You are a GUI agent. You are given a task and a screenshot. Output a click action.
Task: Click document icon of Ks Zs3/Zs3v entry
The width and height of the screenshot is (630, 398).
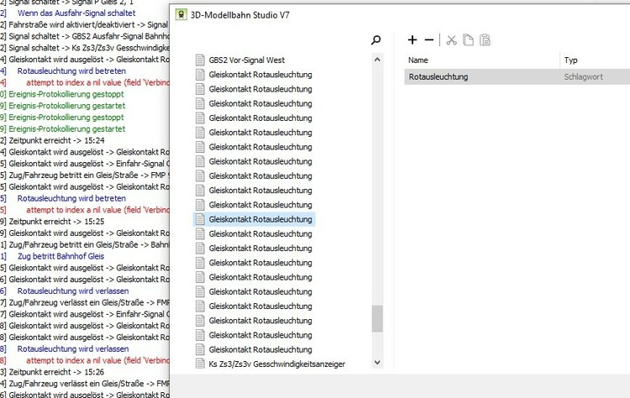(x=200, y=364)
